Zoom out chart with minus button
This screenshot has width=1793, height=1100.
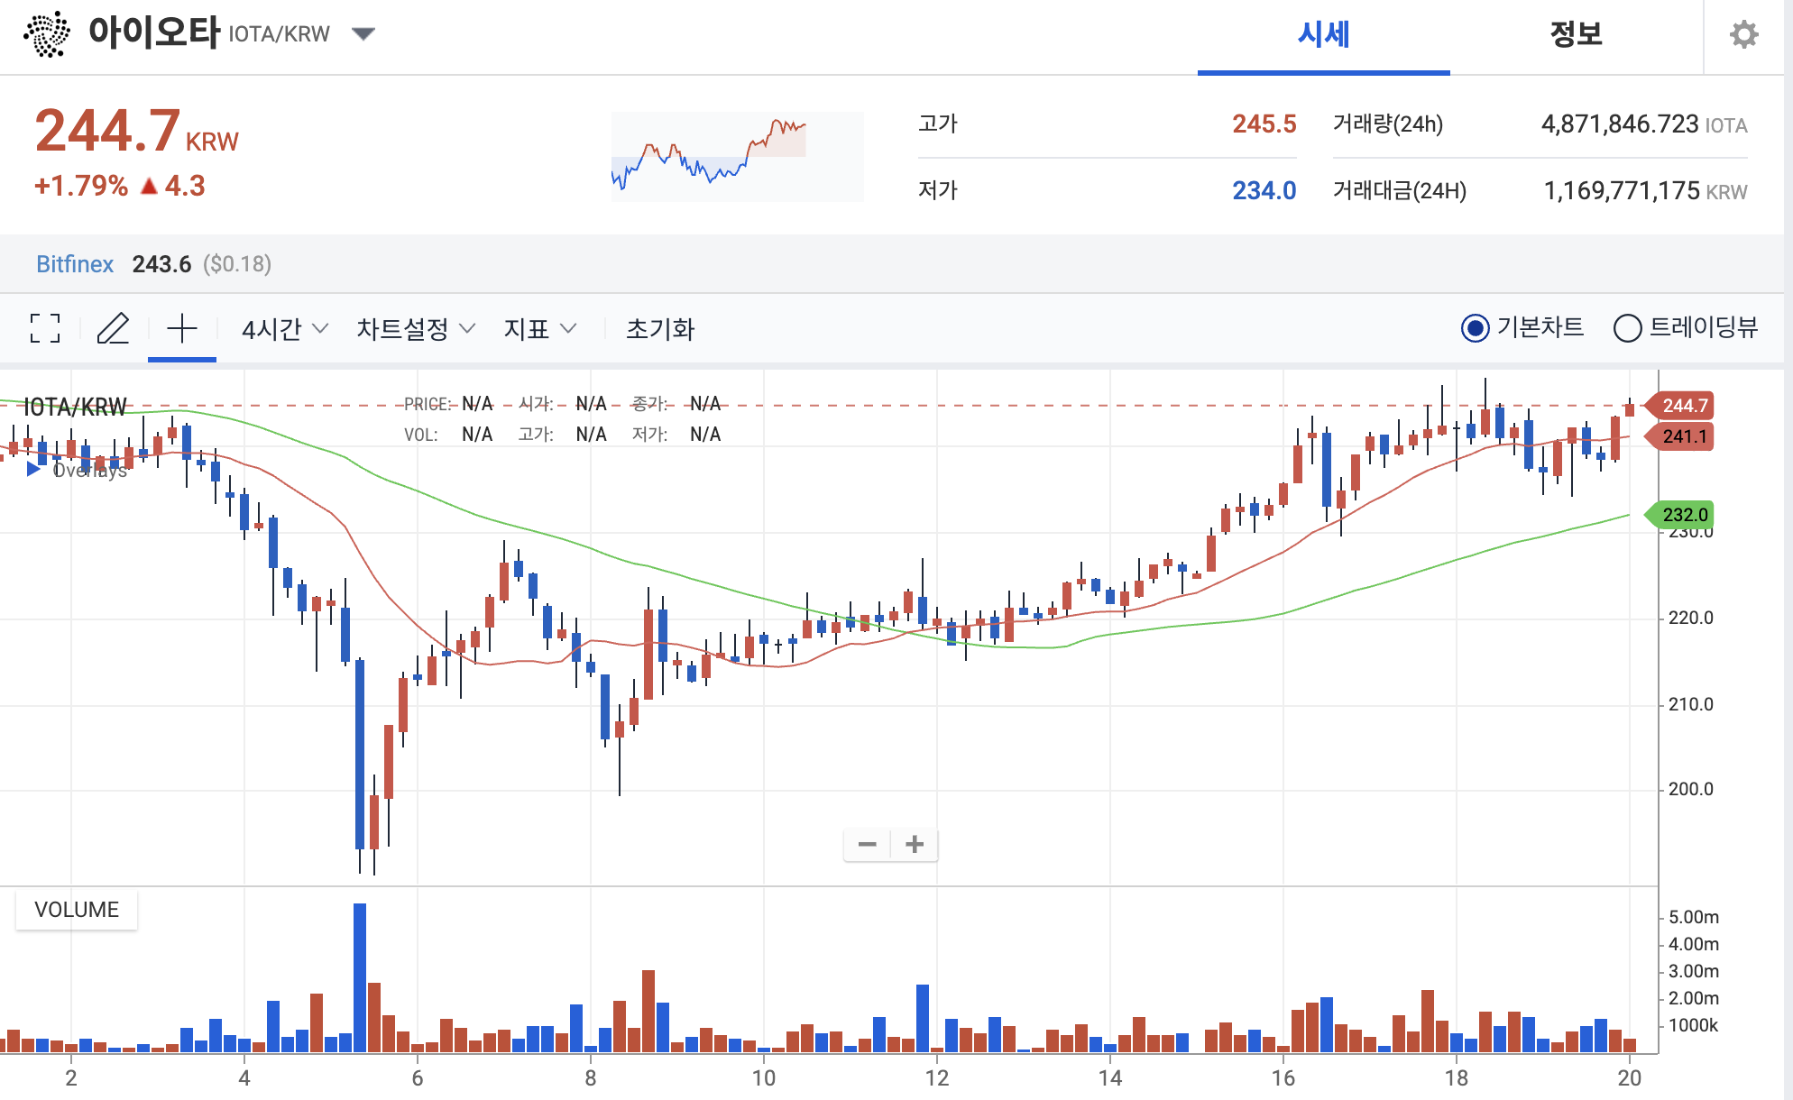click(867, 845)
